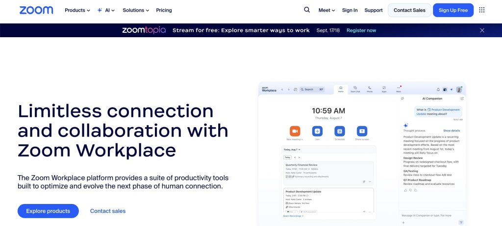The image size is (502, 226).
Task: Expand the Meet dropdown
Action: [x=326, y=10]
